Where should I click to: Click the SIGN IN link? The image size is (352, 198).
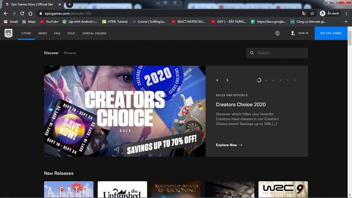pos(303,33)
